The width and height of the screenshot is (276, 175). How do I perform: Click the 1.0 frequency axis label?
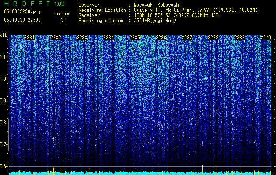coord(4,79)
